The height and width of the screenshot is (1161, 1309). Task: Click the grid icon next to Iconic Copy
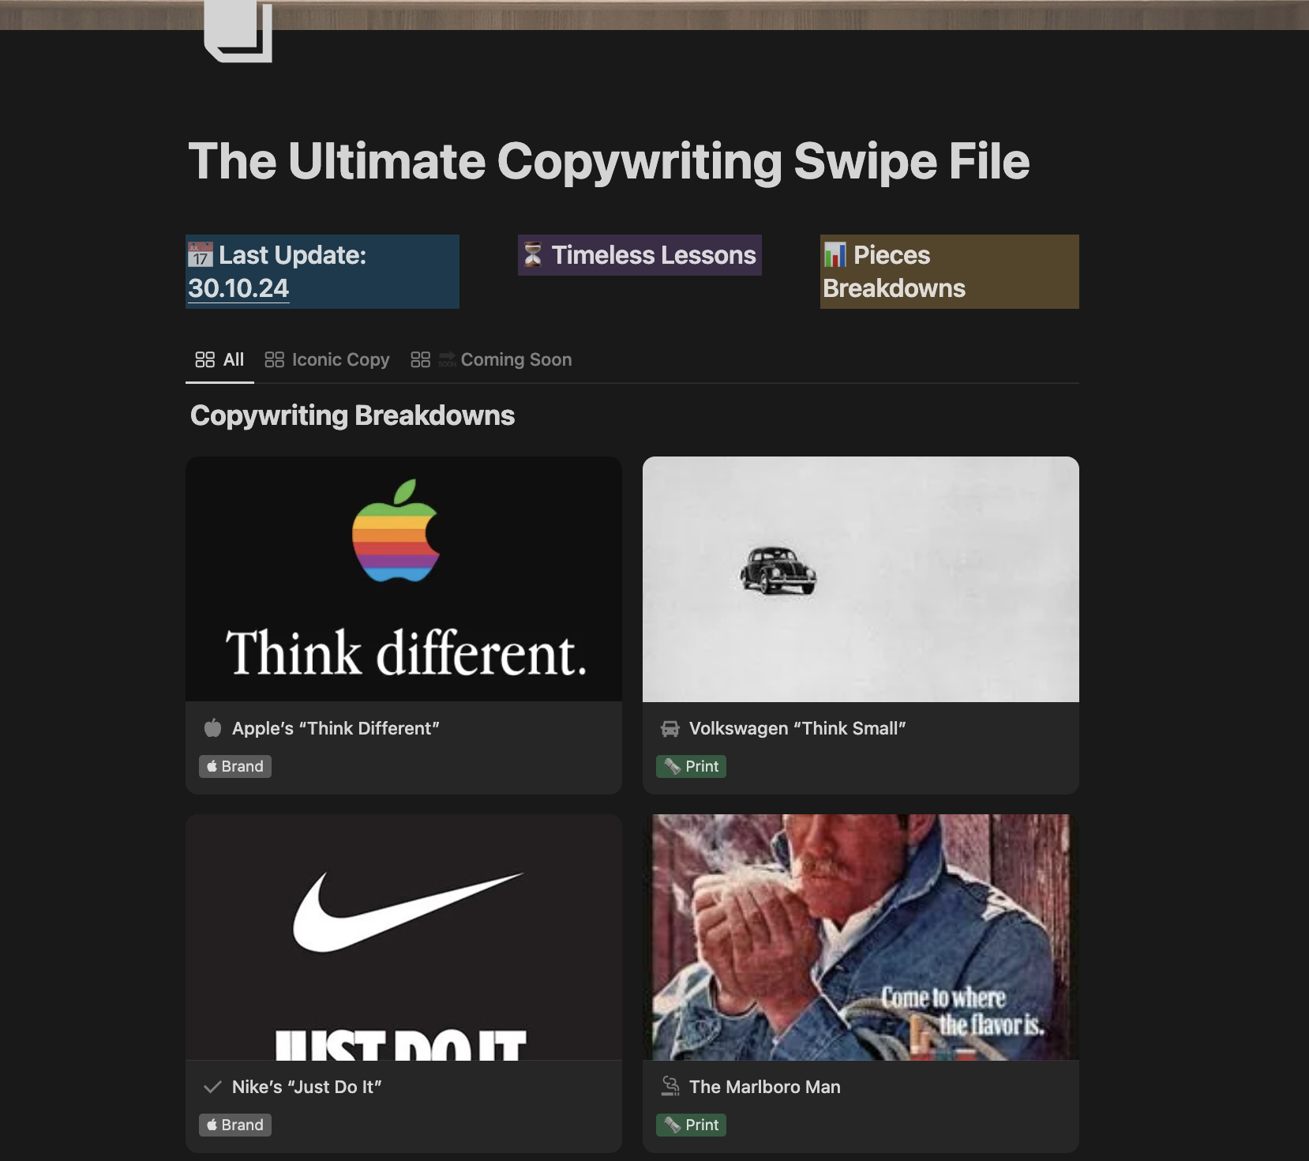[x=275, y=359]
